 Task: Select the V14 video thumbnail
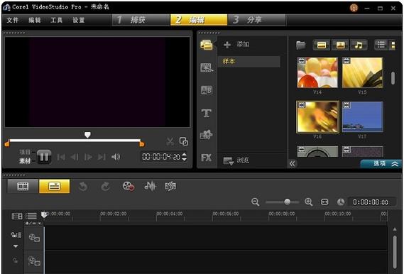tap(317, 72)
